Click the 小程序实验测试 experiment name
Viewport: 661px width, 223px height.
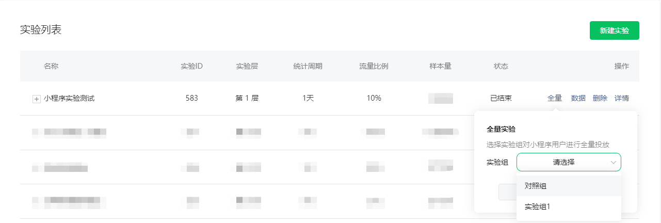[69, 98]
